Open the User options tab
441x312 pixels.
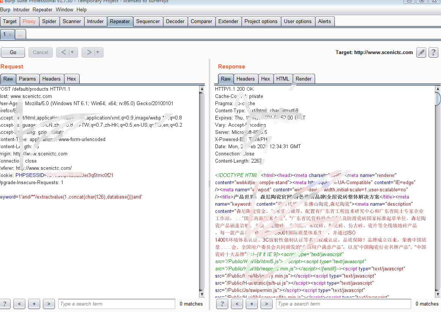click(298, 21)
